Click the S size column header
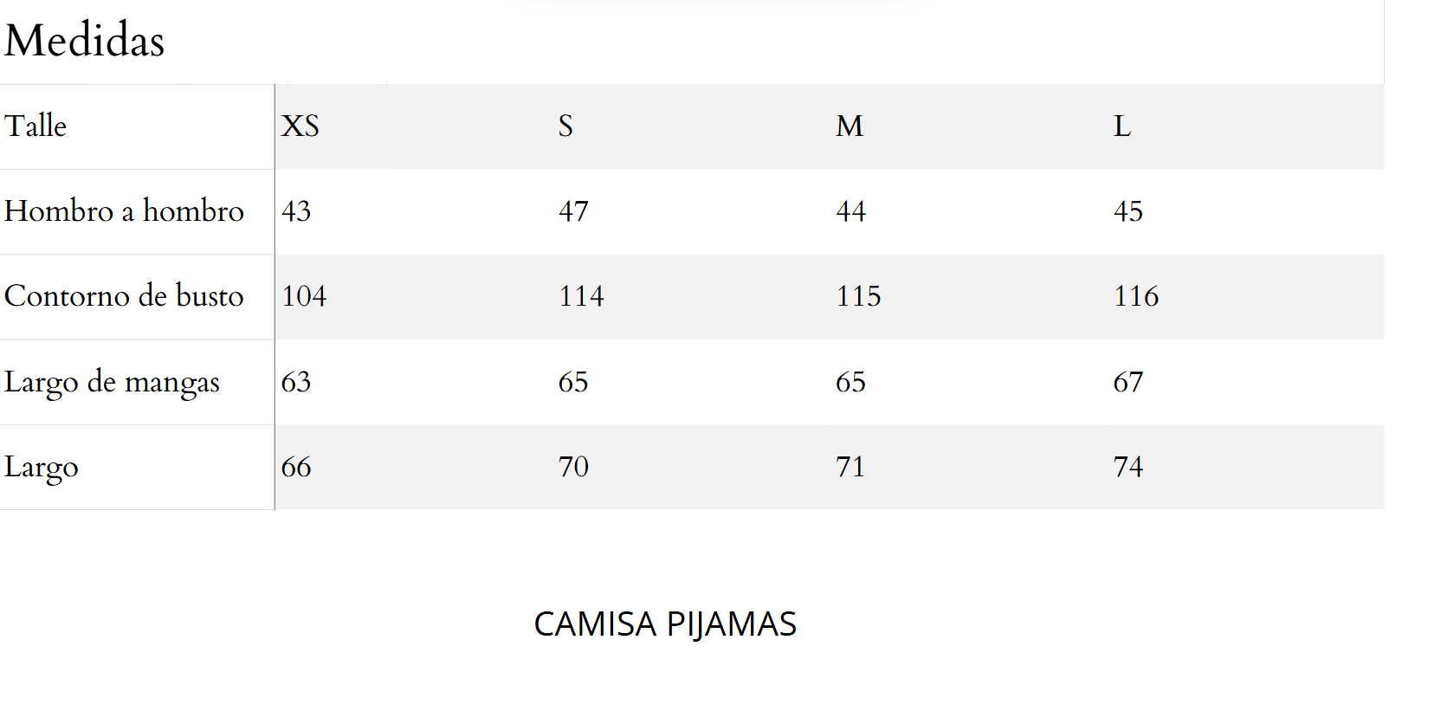This screenshot has width=1441, height=711. pyautogui.click(x=565, y=126)
